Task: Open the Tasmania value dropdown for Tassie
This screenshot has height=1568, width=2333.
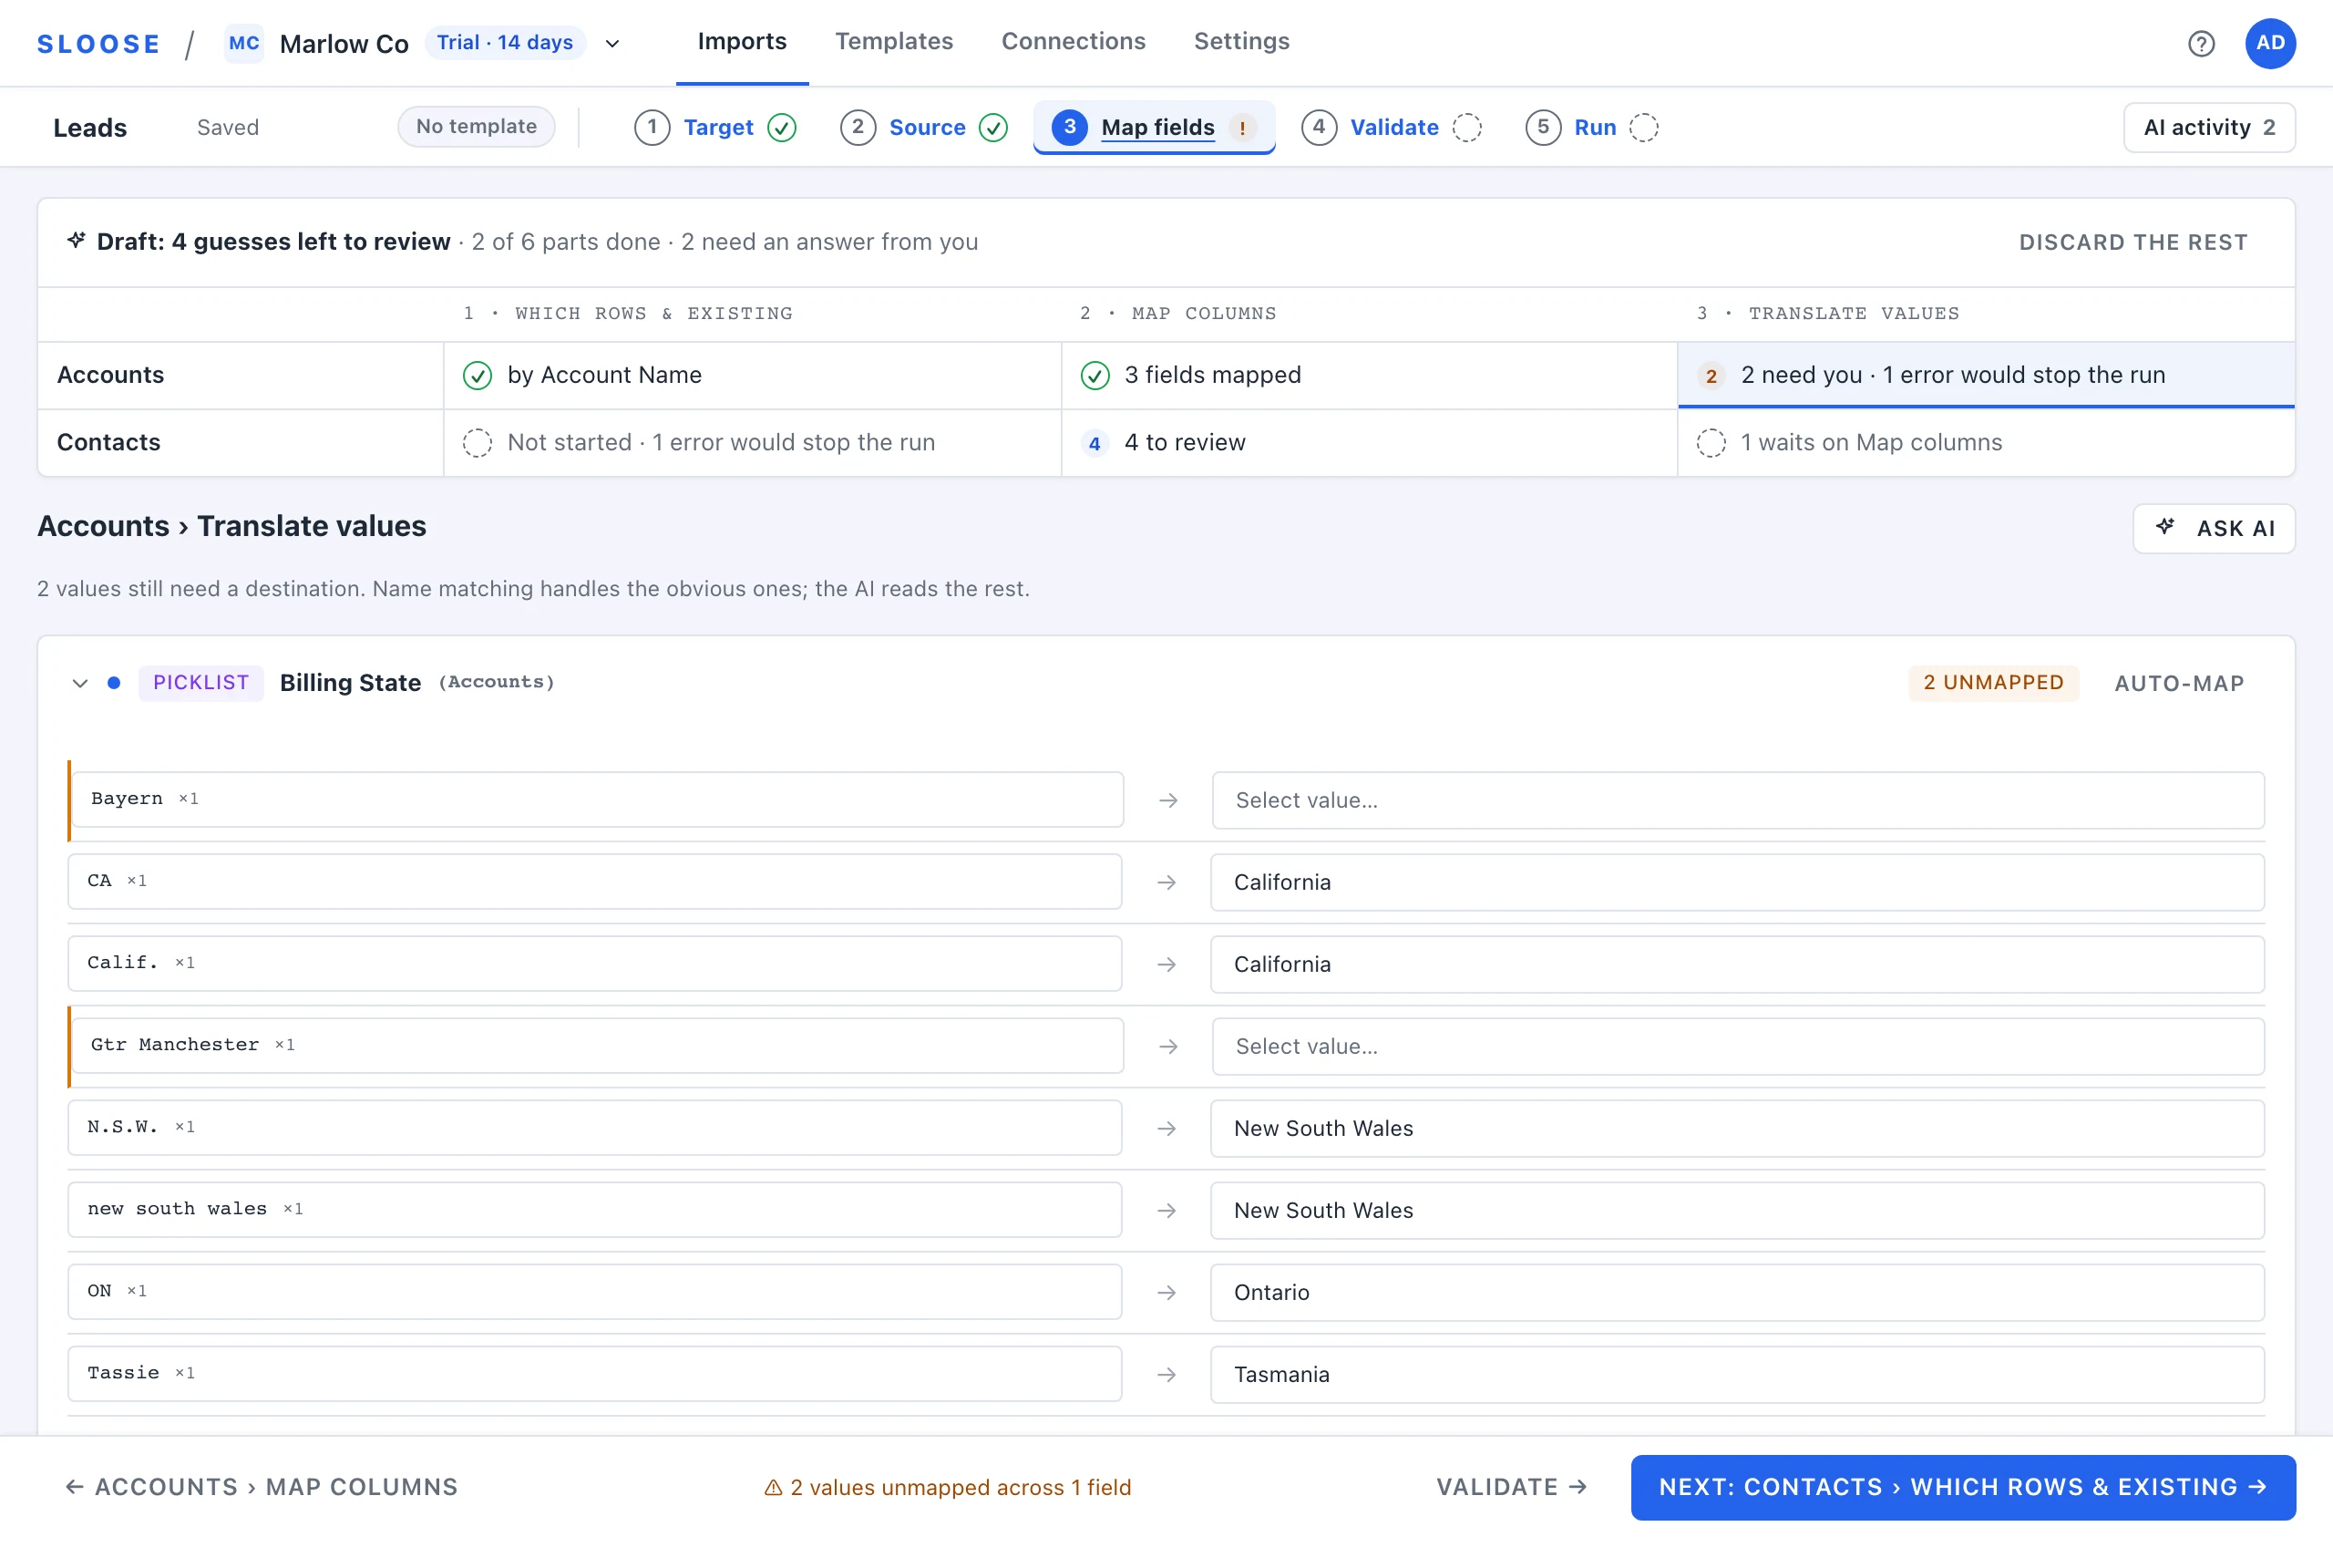Action: 1737,1374
